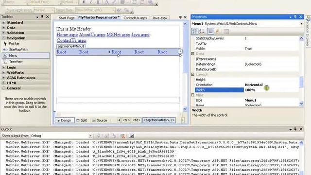Select <td> tag in breadcrumb
311x175 pixels.
136,120
